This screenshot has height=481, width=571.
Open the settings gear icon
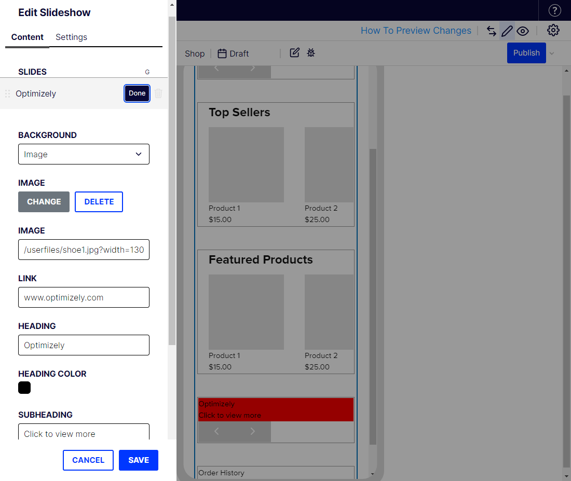(x=553, y=31)
